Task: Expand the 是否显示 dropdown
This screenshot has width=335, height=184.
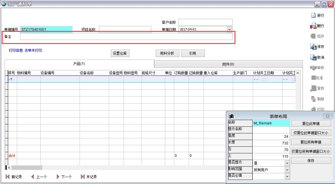Action: pos(287,163)
